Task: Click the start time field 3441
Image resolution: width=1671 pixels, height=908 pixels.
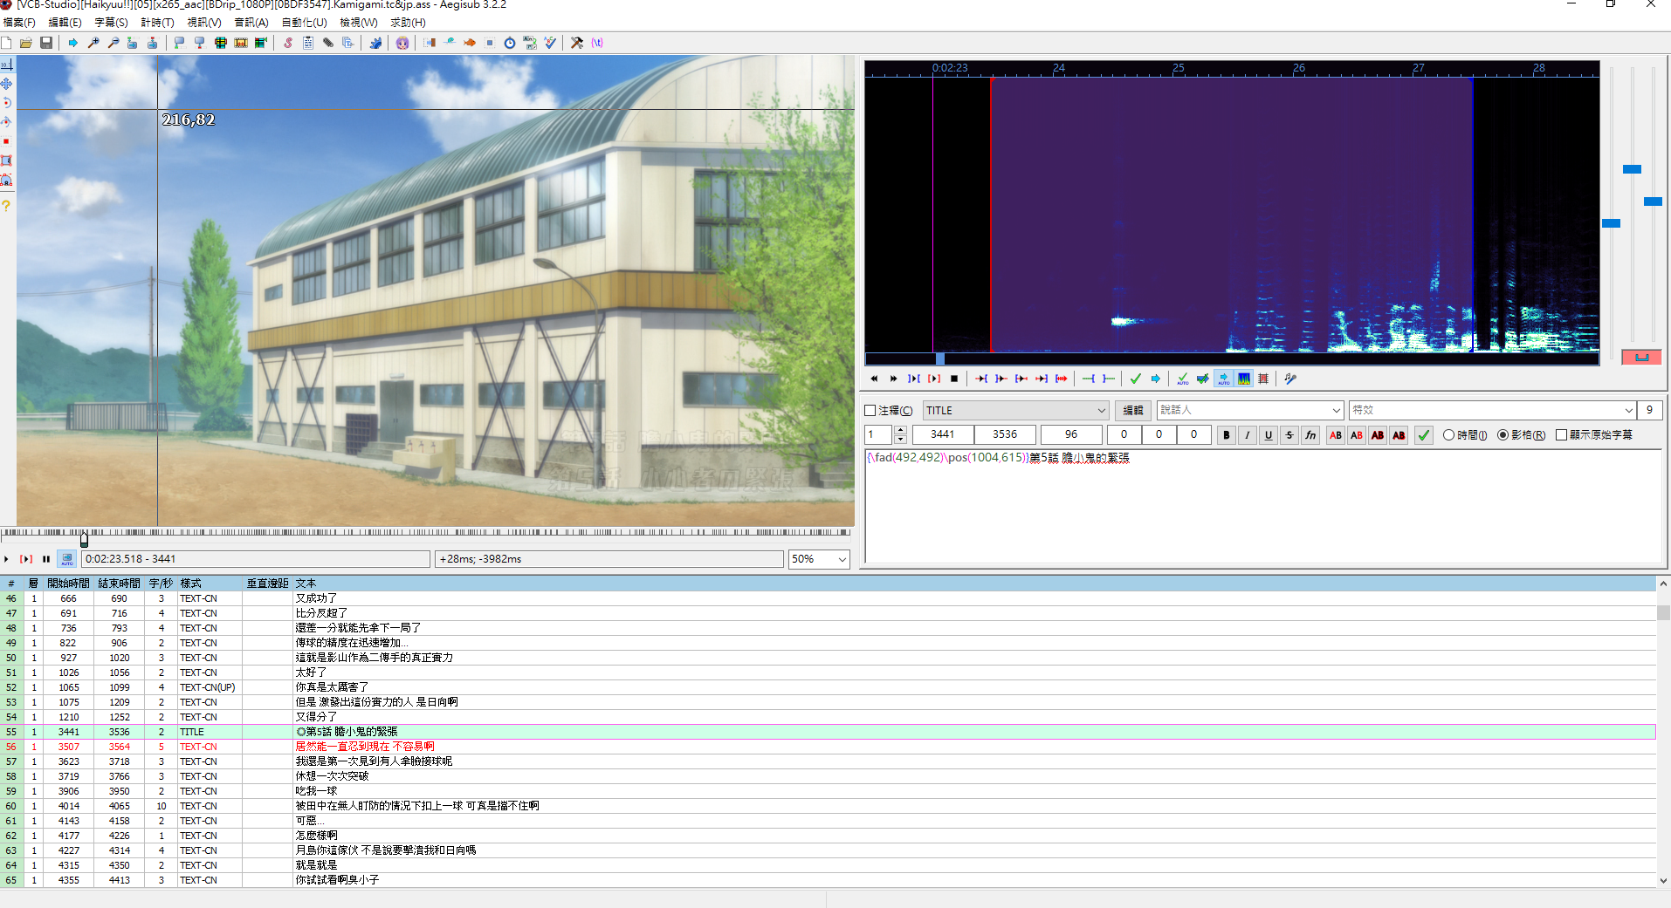Action: 943,434
